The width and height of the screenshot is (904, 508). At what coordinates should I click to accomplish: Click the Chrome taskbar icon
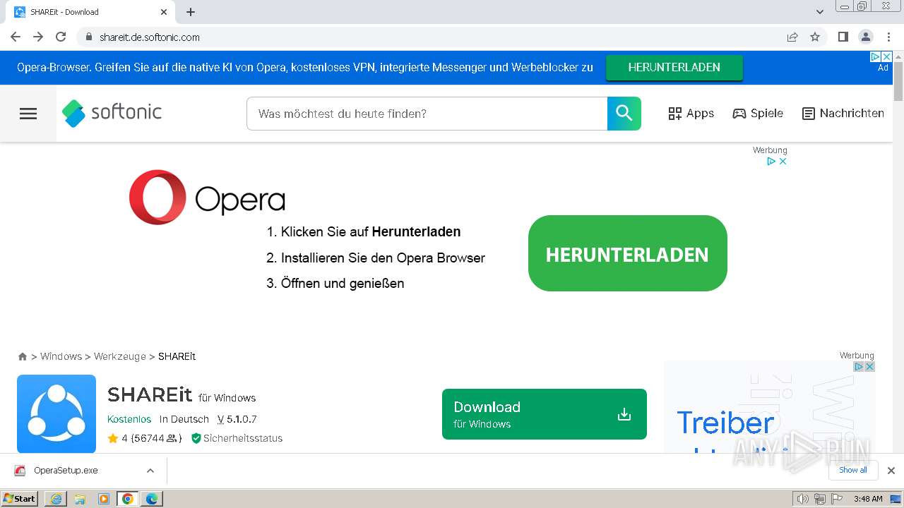[128, 499]
